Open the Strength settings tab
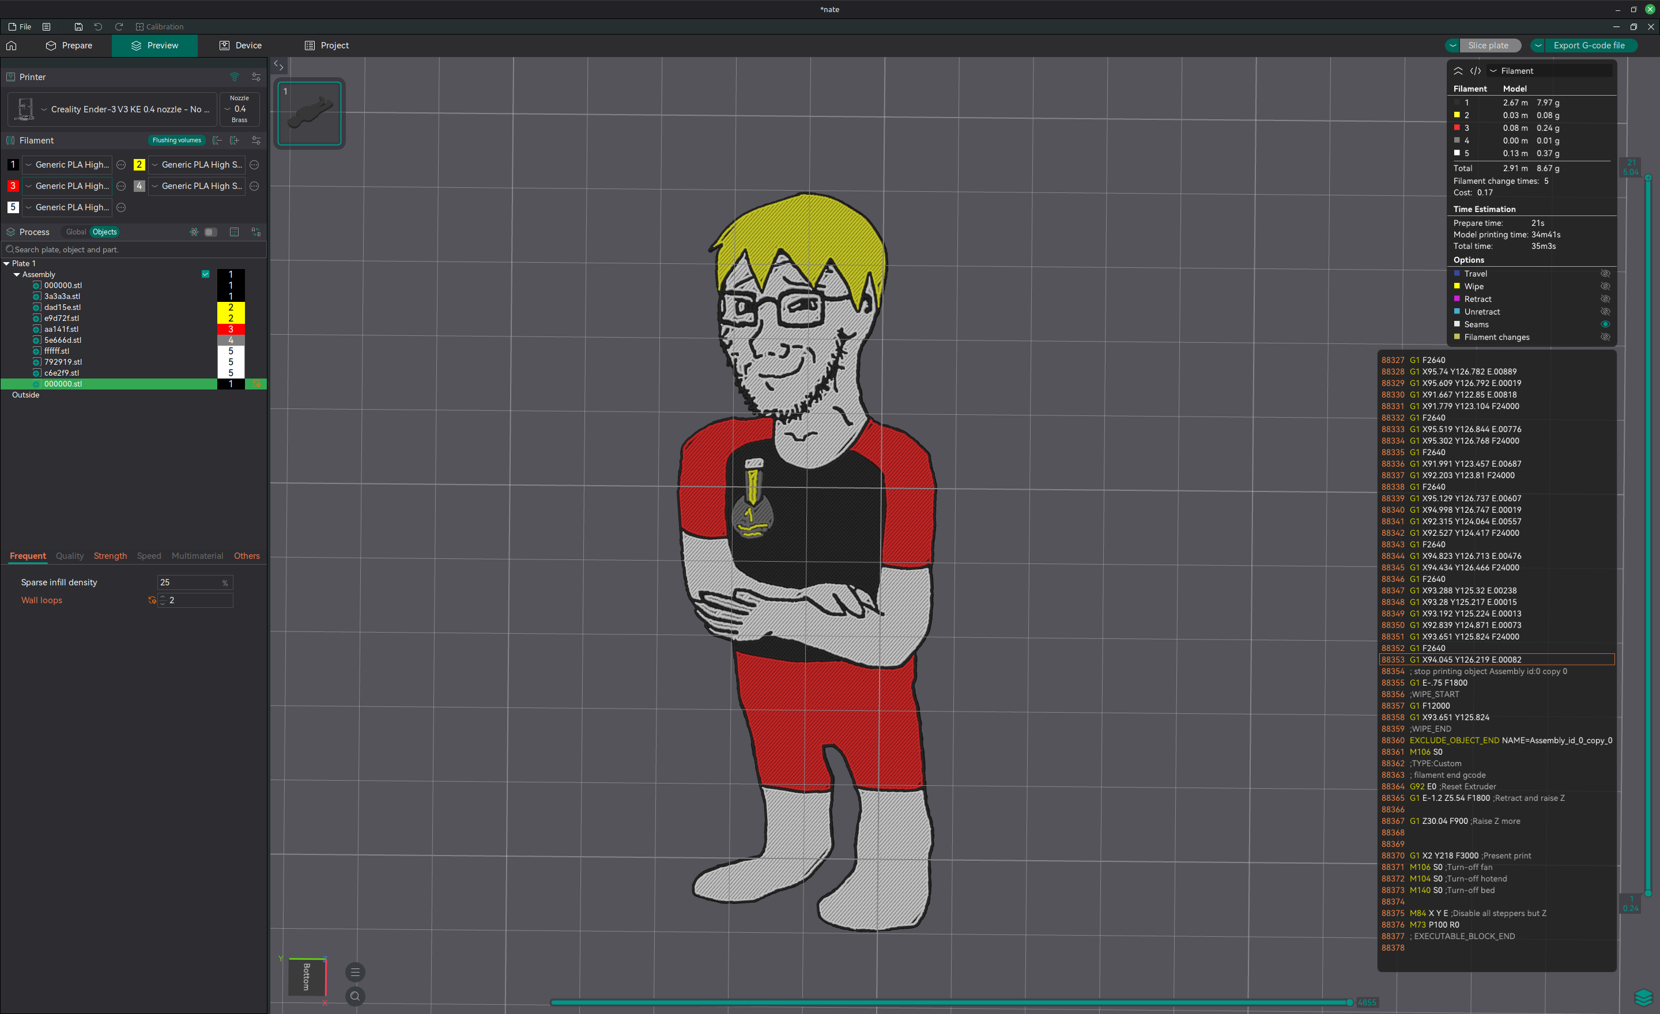Screen dimensions: 1660x1014 click(x=110, y=555)
